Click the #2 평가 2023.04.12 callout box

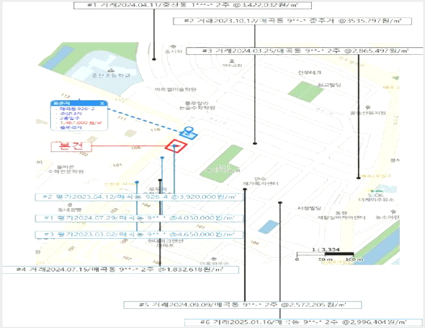click(x=139, y=197)
